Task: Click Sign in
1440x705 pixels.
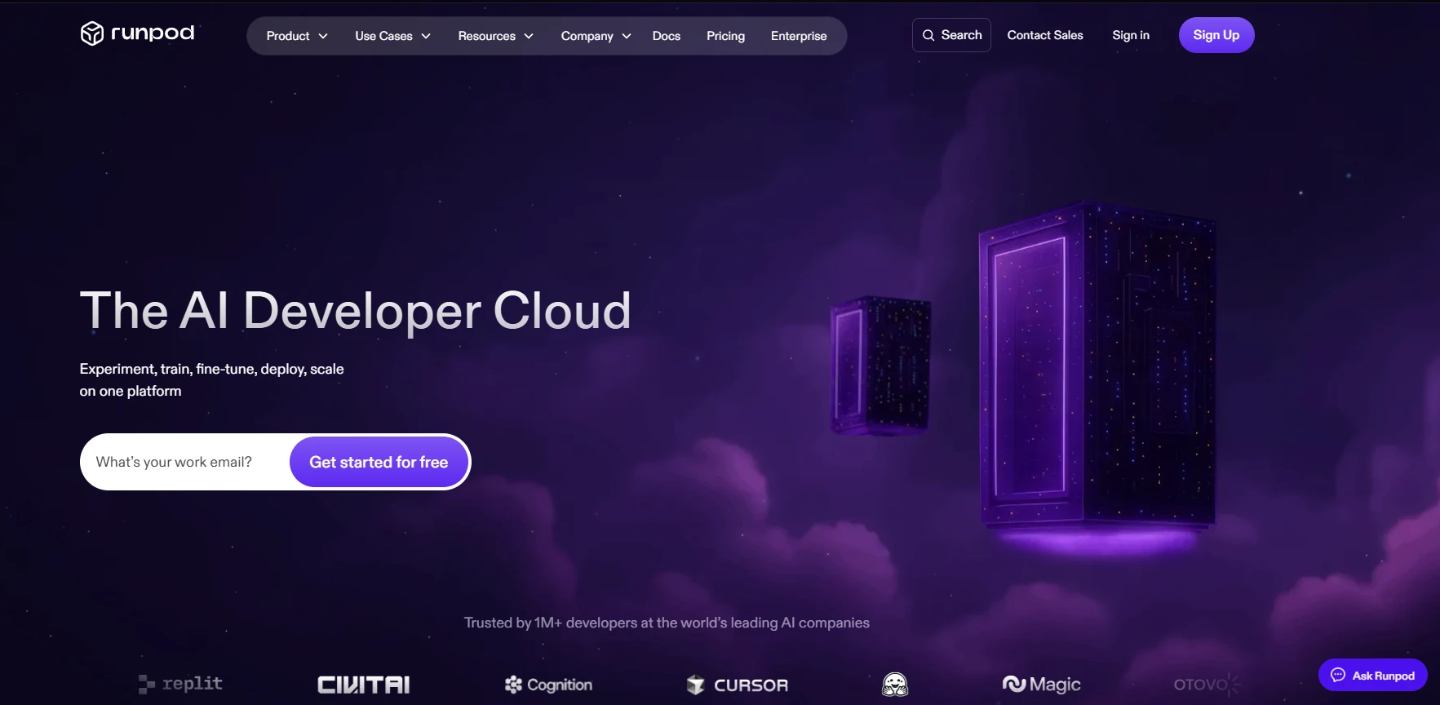Action: [x=1131, y=35]
